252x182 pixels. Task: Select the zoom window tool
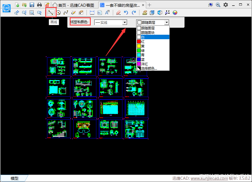32,13
